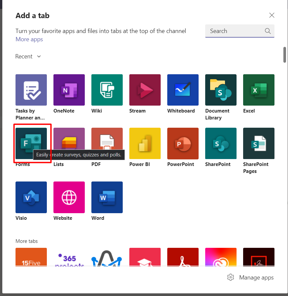Click the Manage apps gear icon
The image size is (288, 296).
[x=231, y=277]
